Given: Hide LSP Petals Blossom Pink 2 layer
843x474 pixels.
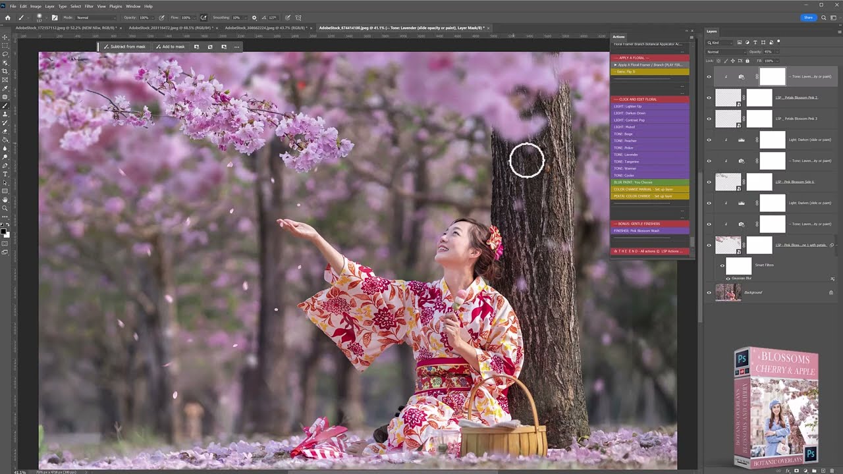Looking at the screenshot, I should click(709, 97).
